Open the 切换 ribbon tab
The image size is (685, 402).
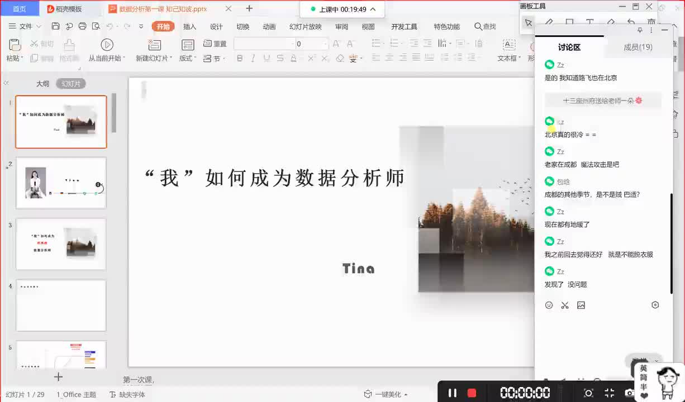[243, 26]
